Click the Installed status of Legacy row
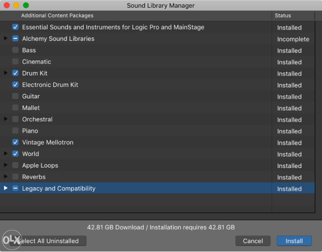 (x=289, y=189)
